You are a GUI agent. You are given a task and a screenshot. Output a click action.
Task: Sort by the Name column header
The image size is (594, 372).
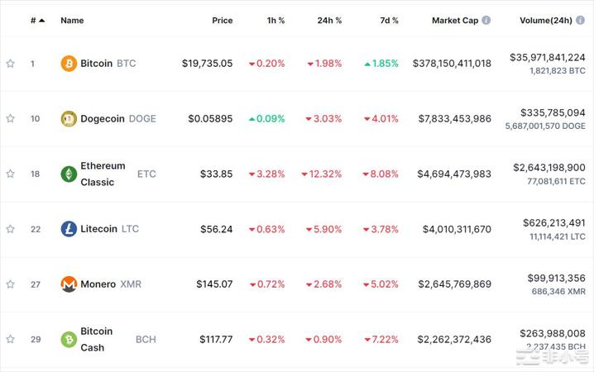pyautogui.click(x=72, y=20)
